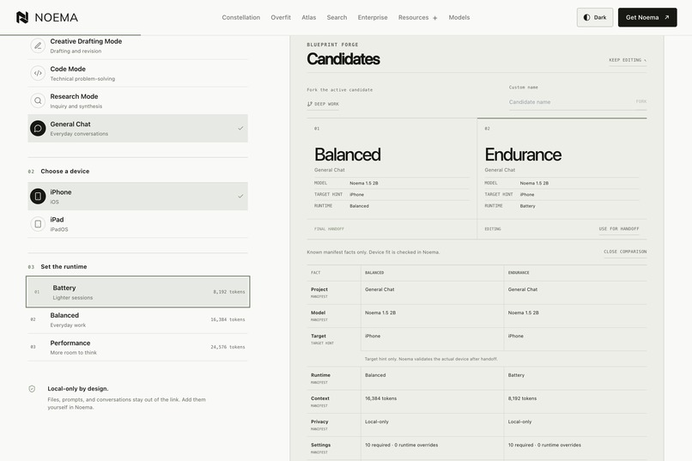Click the Settings row label in table

320,446
